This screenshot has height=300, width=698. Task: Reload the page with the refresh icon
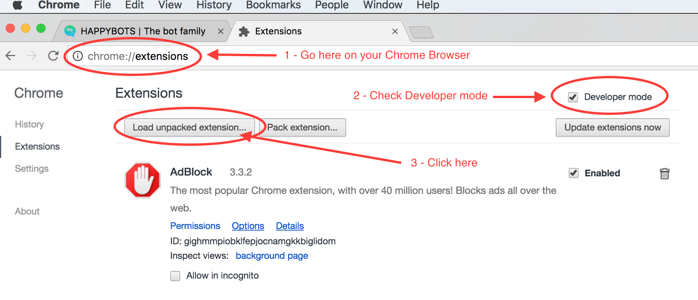[53, 56]
